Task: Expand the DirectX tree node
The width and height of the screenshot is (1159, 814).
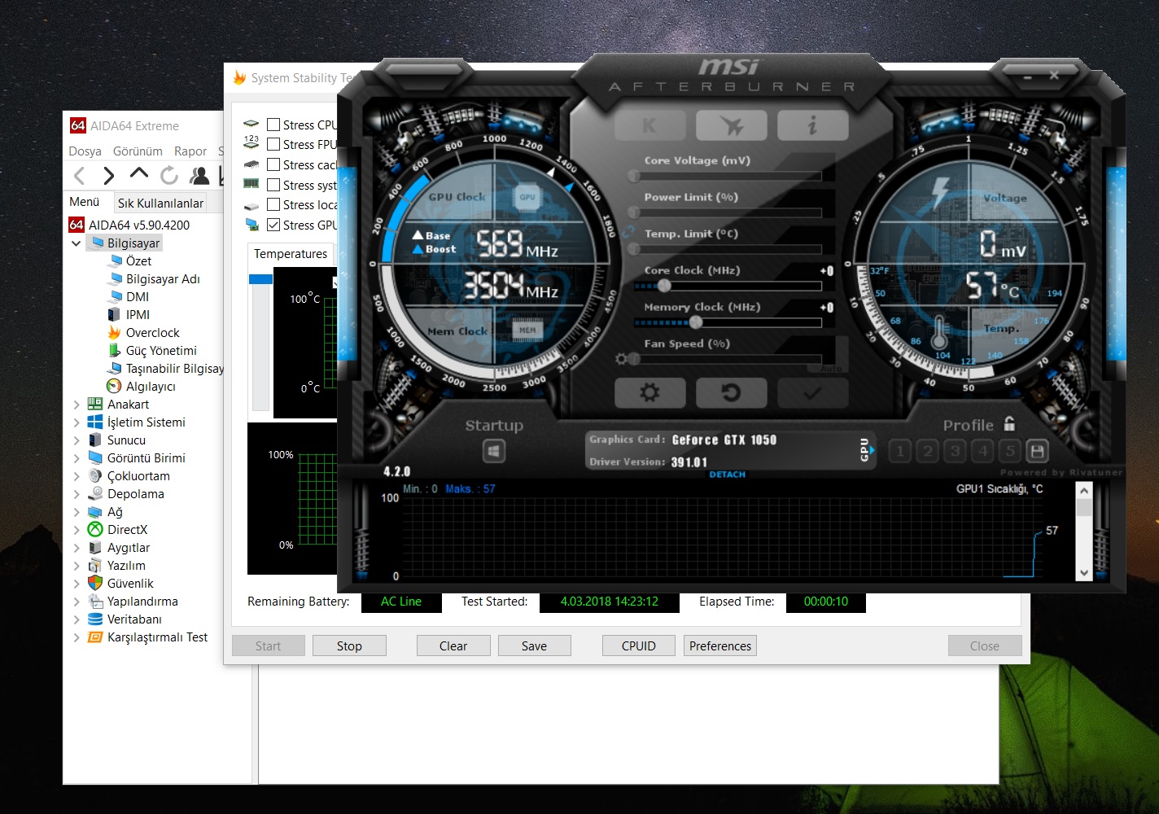Action: (x=77, y=530)
